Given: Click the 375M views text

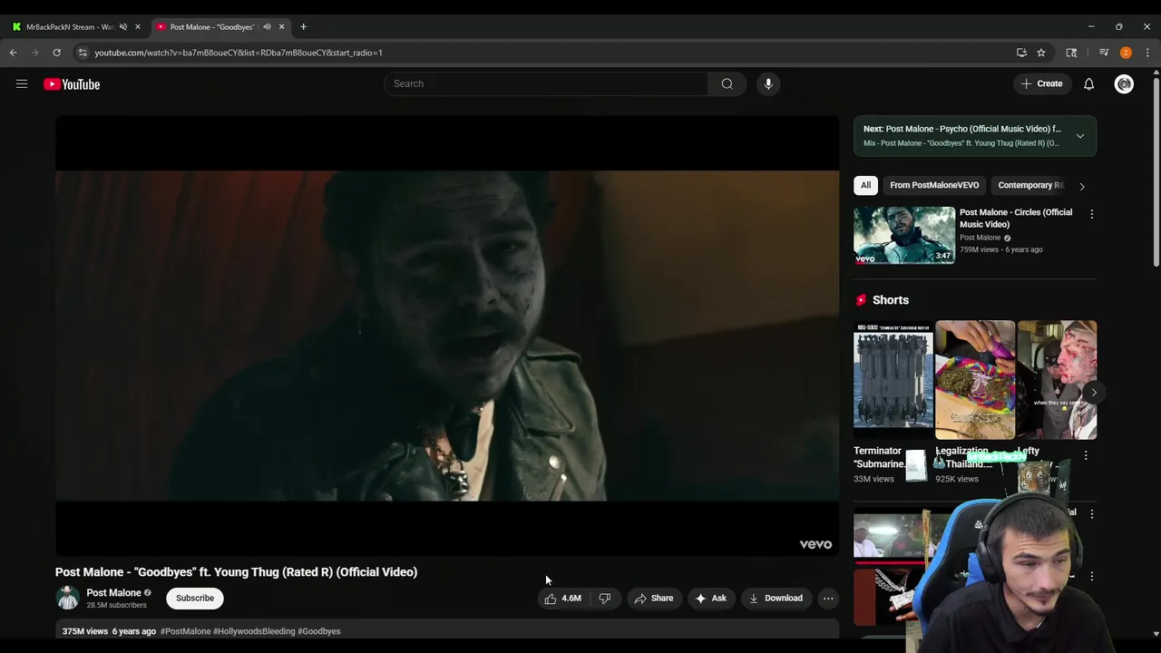Looking at the screenshot, I should pos(85,631).
